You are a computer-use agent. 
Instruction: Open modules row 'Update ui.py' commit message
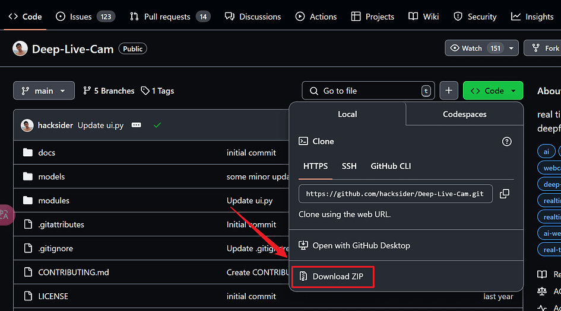(x=249, y=200)
